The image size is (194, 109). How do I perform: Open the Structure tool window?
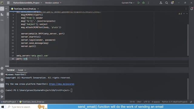pos(2,15)
